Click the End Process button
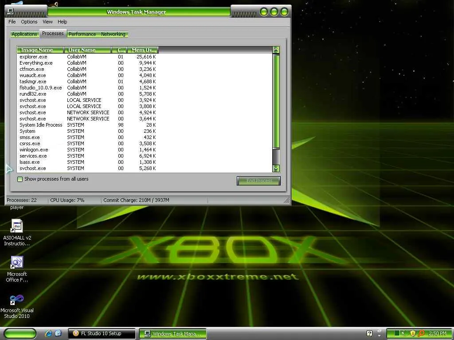 coord(258,181)
